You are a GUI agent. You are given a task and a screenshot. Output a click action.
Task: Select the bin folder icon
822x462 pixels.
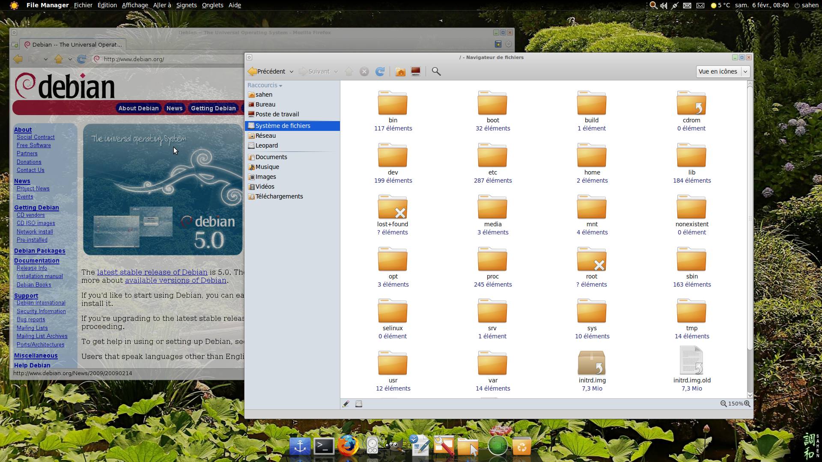coord(393,103)
